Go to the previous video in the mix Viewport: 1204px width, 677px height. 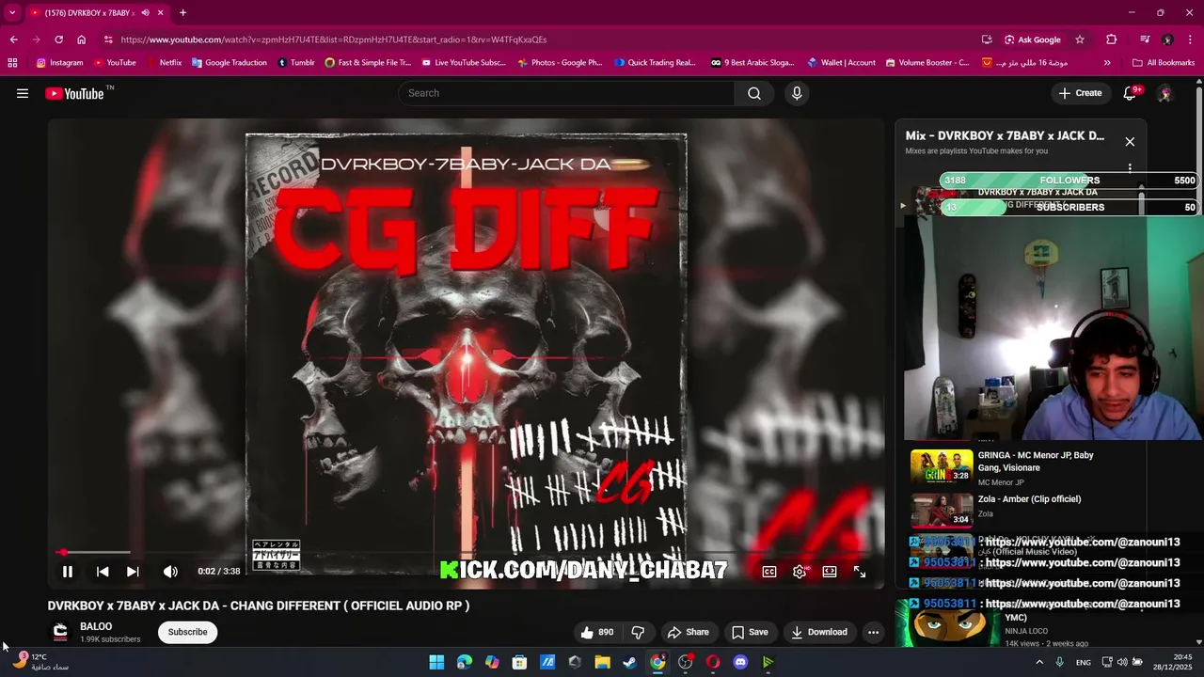click(x=103, y=572)
